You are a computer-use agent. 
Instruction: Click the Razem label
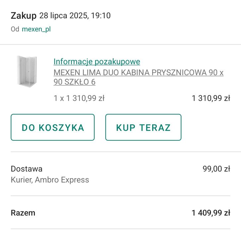pyautogui.click(x=23, y=213)
